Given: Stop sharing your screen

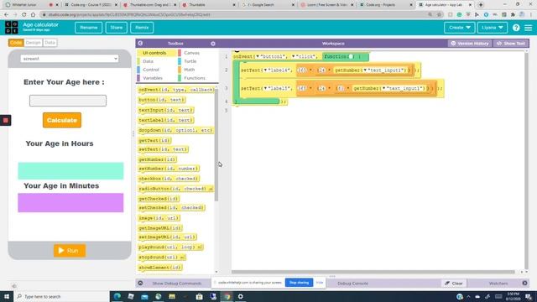Looking at the screenshot, I should 299,283.
